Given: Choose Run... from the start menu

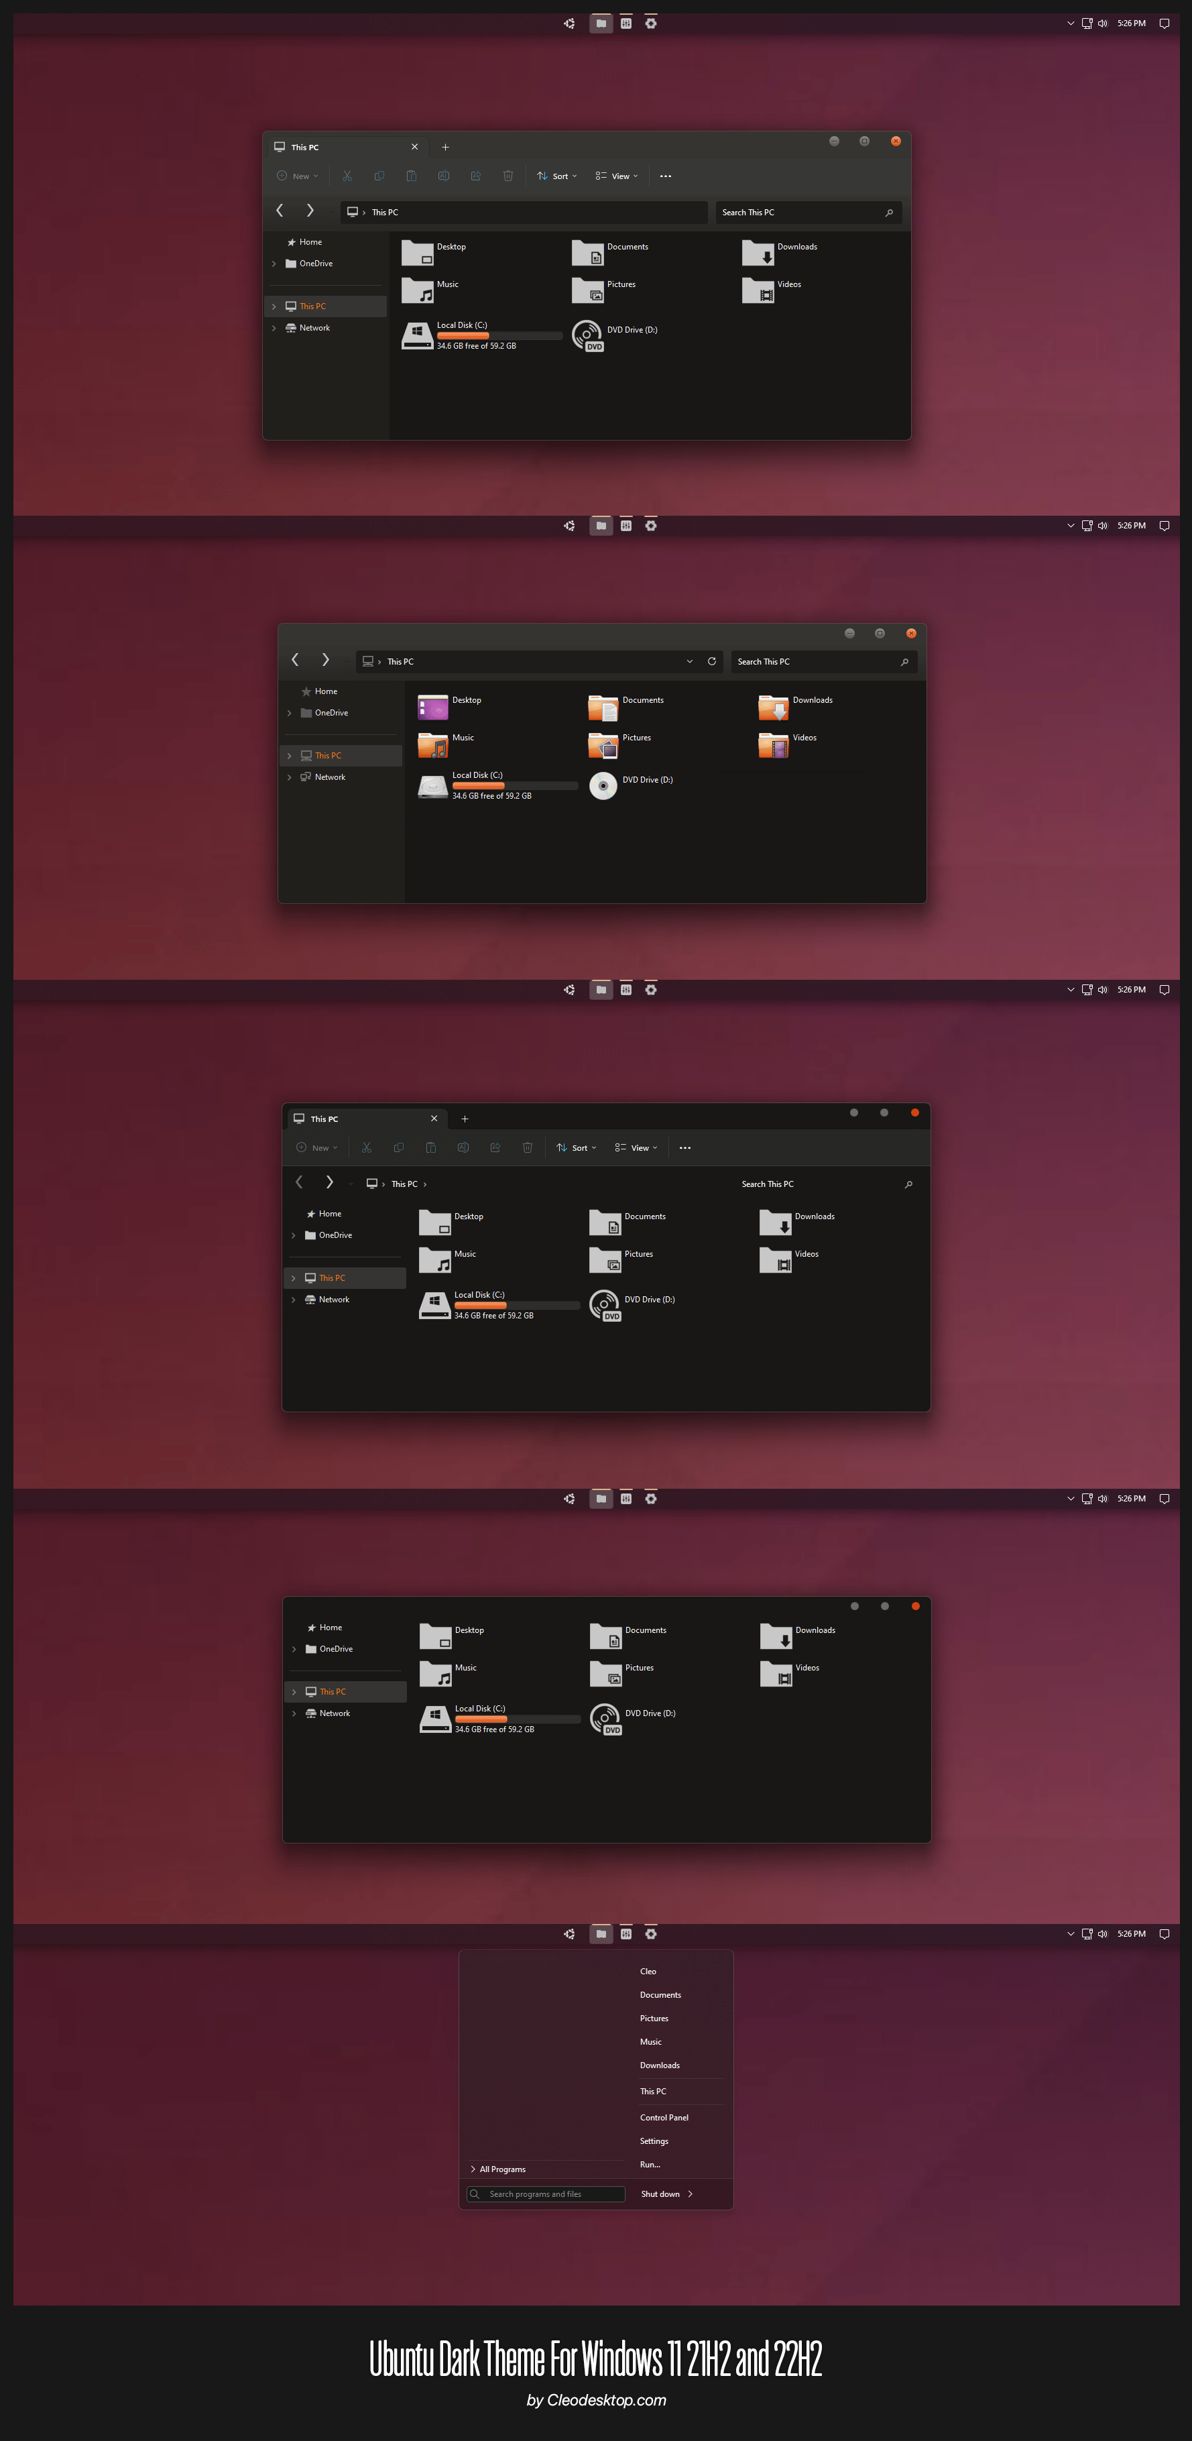Looking at the screenshot, I should (650, 2164).
